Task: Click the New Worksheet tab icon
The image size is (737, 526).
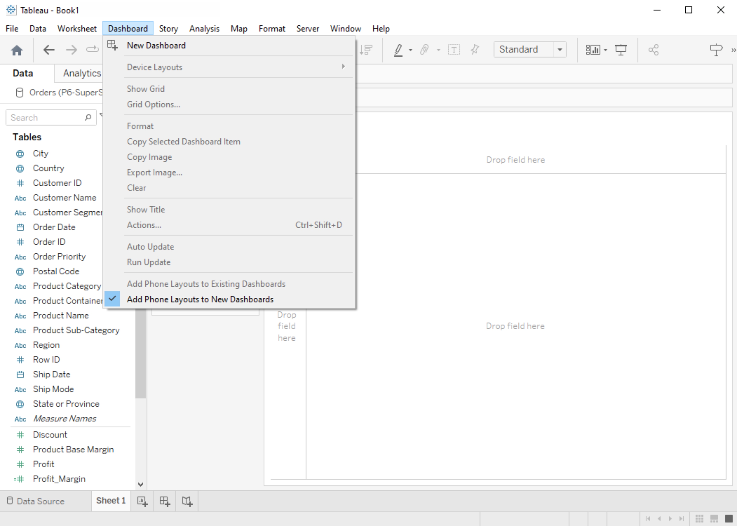Action: pyautogui.click(x=142, y=502)
